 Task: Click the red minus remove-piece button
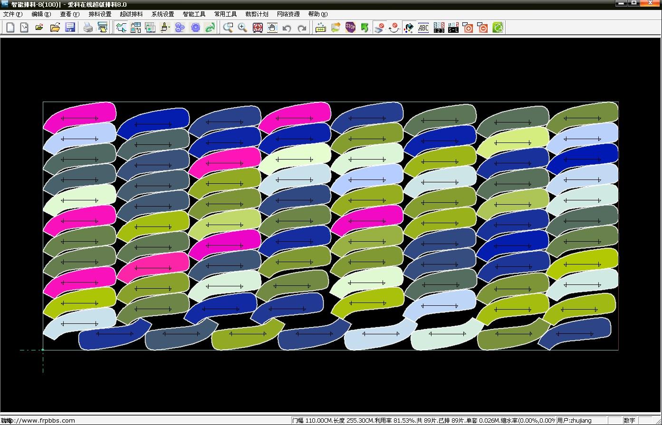(483, 28)
